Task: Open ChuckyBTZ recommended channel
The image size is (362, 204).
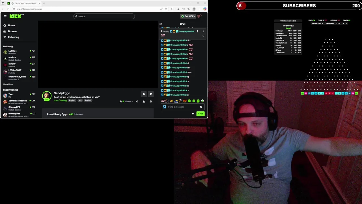Action: coord(19,108)
